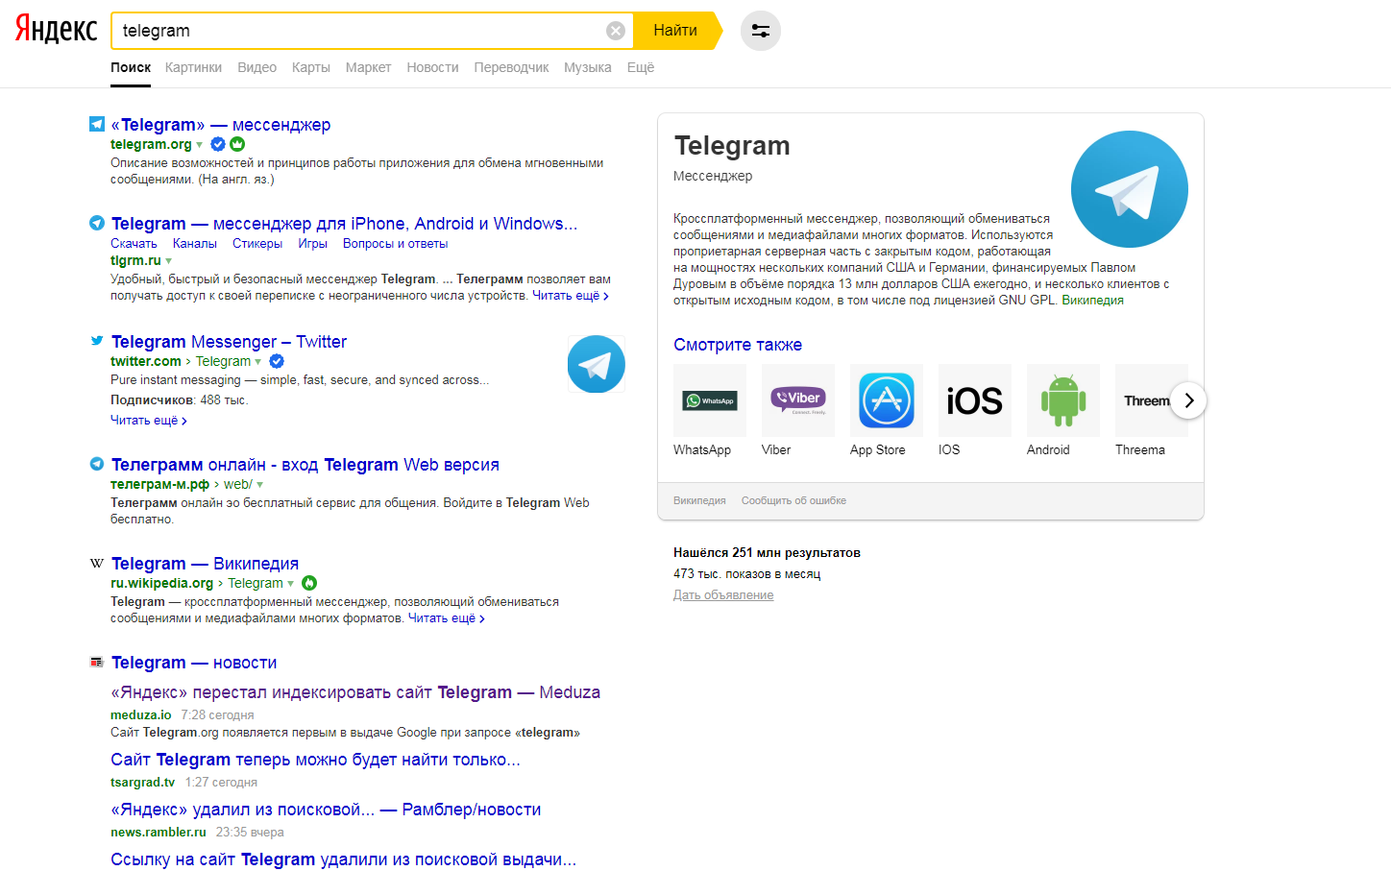Image resolution: width=1391 pixels, height=871 pixels.
Task: Expand 'Читать ещё' in the tlgrm.ru snippet
Action: coord(571,296)
